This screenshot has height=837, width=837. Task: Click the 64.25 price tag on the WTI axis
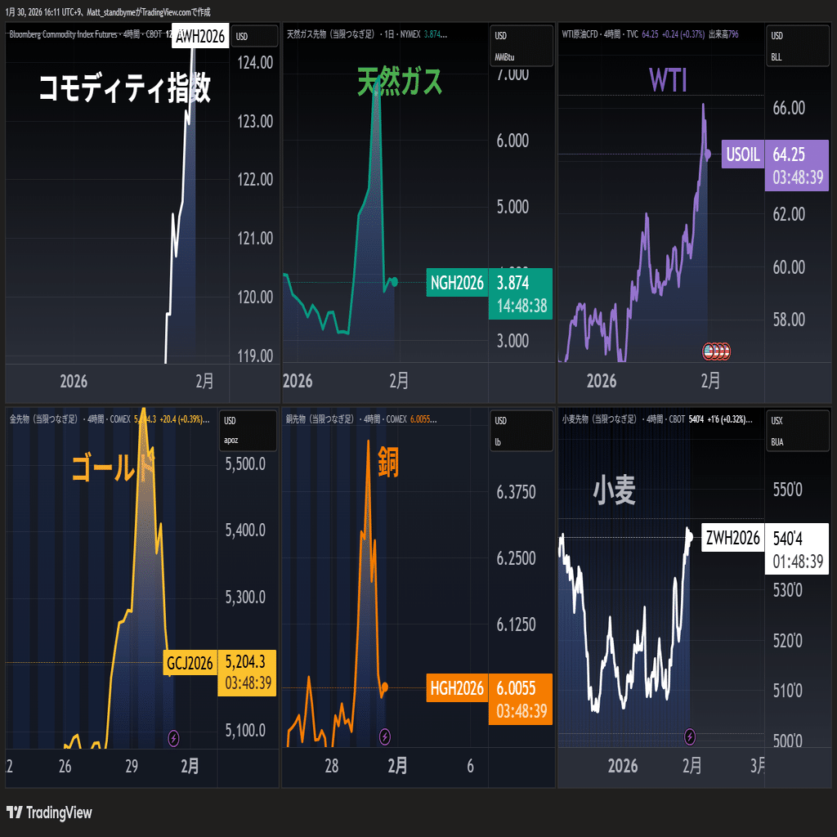click(796, 165)
